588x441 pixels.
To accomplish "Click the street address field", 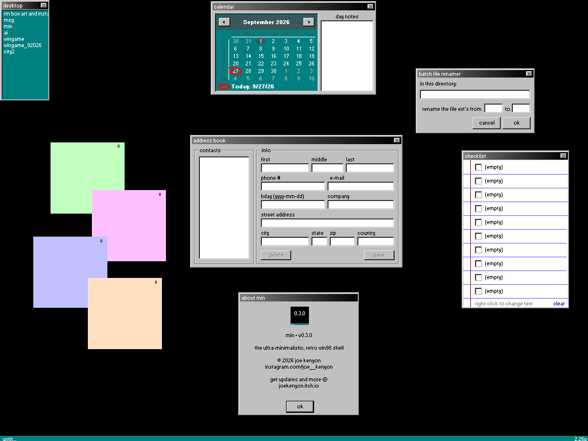I will pos(327,223).
